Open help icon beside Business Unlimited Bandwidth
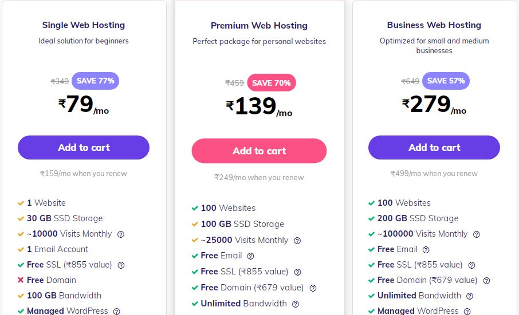This screenshot has width=519, height=315. click(x=469, y=296)
